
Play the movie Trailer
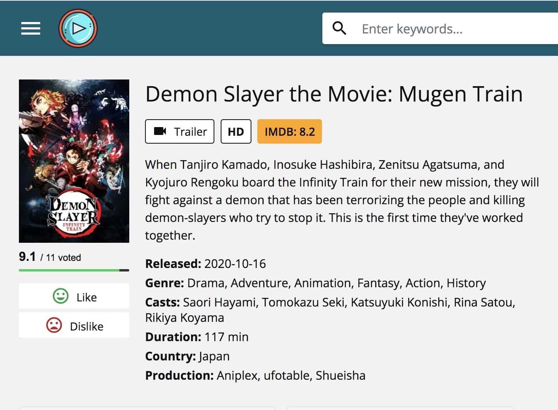[179, 131]
